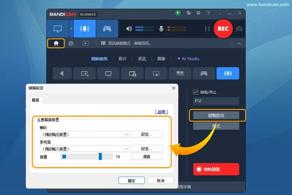The height and width of the screenshot is (195, 292).
Task: Click the microphone icon in top bar
Action: 161,29
